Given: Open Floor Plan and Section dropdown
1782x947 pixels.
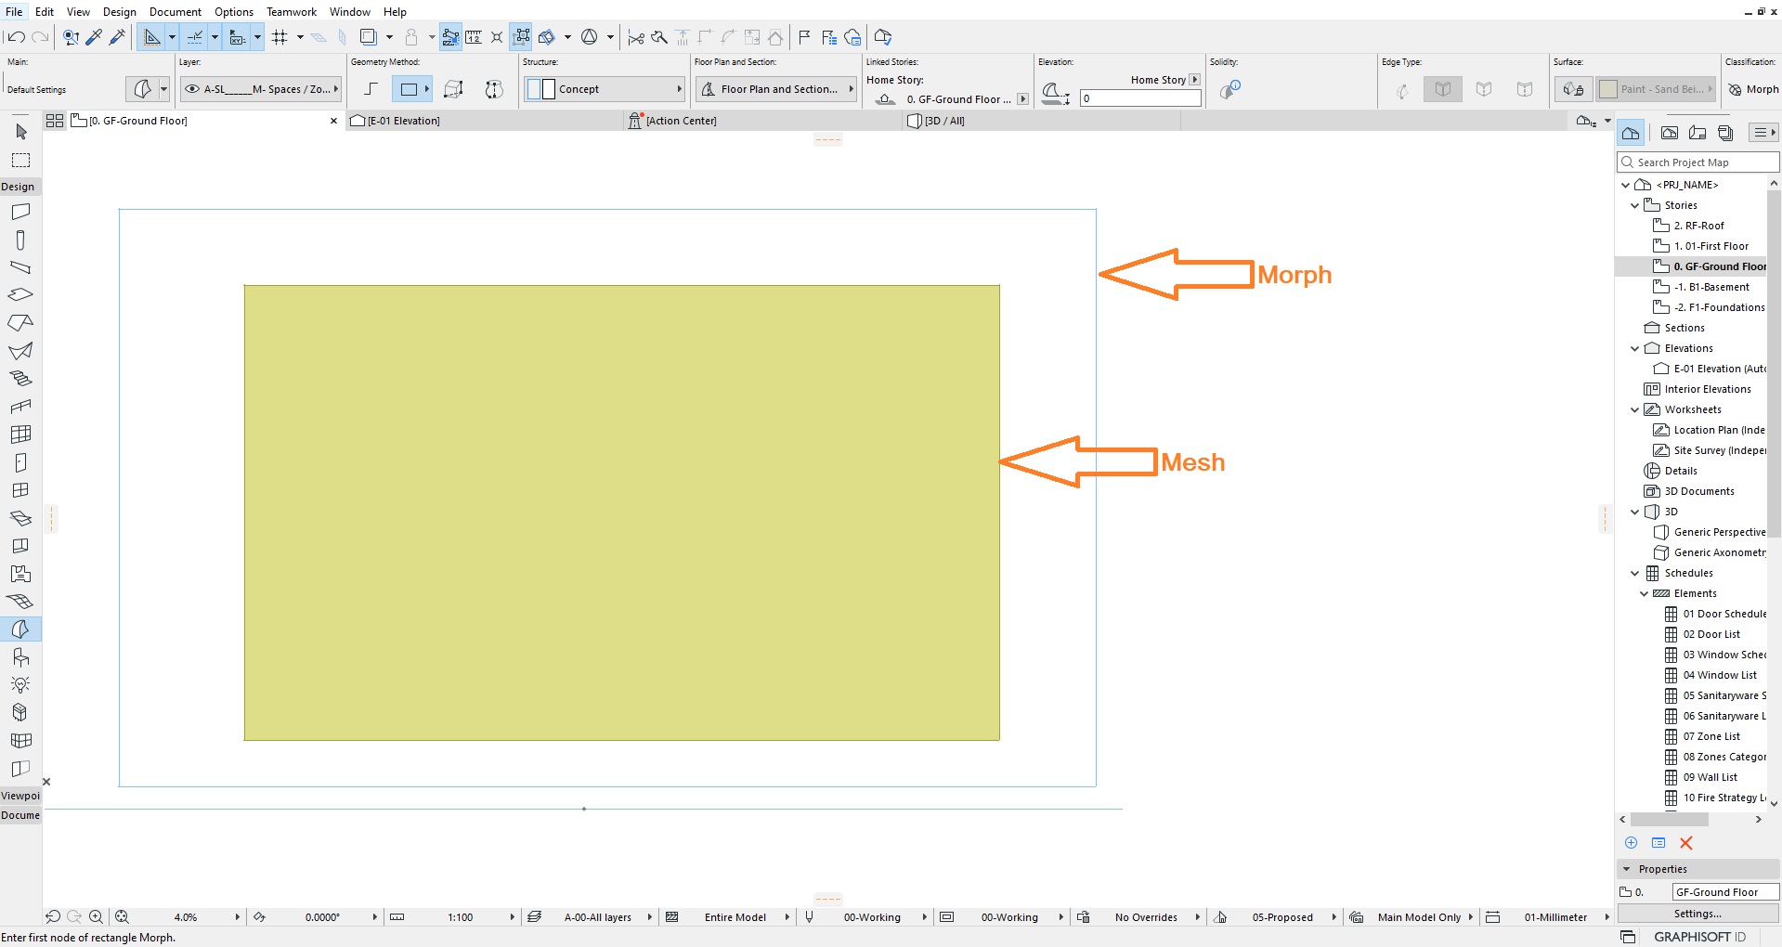Looking at the screenshot, I should point(776,89).
